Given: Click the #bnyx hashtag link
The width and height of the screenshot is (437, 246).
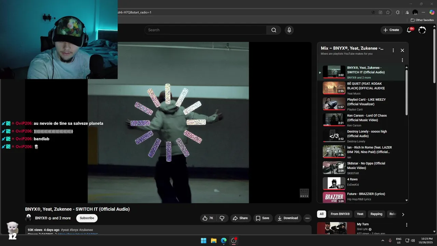Looking at the screenshot, I should point(74,230).
